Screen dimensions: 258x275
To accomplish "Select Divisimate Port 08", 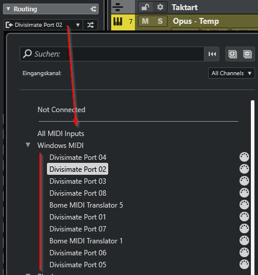I will tap(78, 193).
